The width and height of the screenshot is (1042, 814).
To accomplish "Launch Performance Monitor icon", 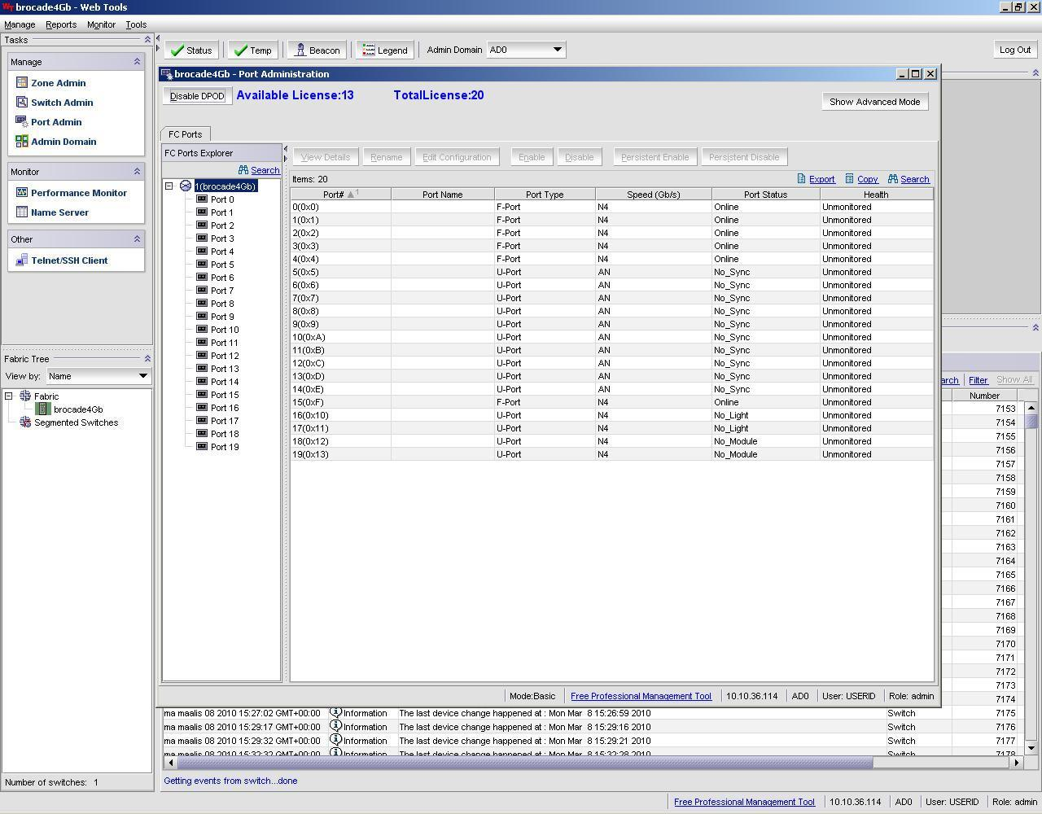I will point(22,192).
